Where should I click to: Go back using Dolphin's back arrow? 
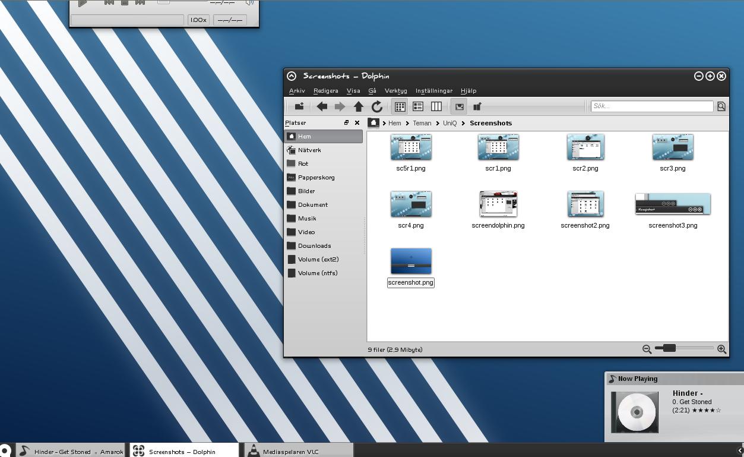(321, 106)
